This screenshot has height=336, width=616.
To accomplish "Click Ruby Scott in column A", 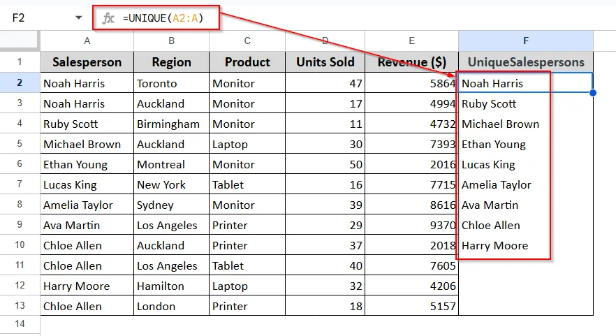I will click(x=87, y=124).
